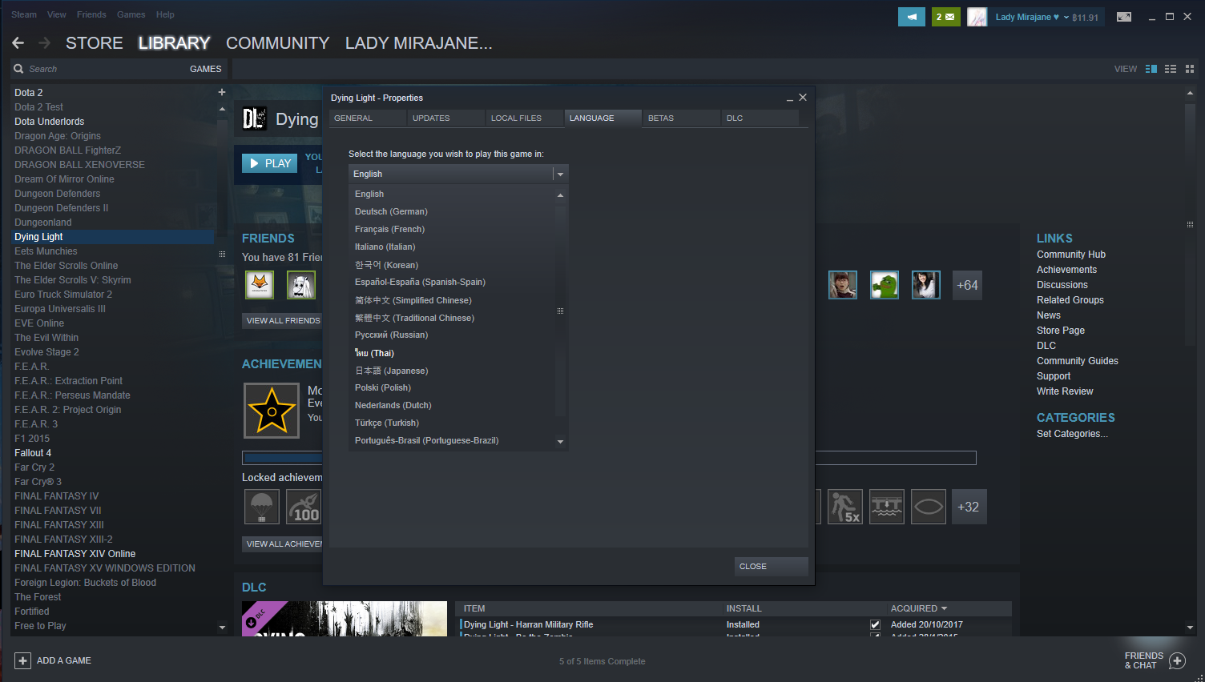Switch to grid view icon
1205x682 pixels.
[x=1190, y=69]
